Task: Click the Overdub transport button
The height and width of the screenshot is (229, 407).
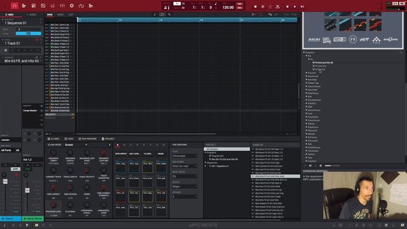Action: point(263,7)
